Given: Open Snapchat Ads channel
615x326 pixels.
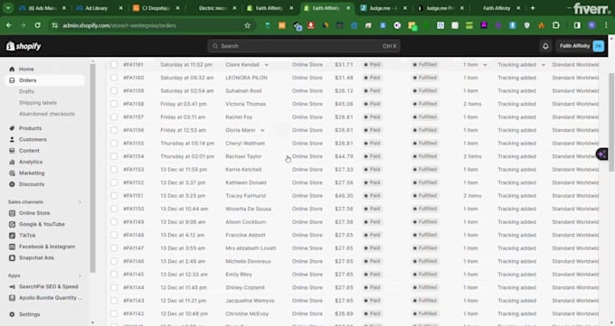Looking at the screenshot, I should click(x=36, y=258).
